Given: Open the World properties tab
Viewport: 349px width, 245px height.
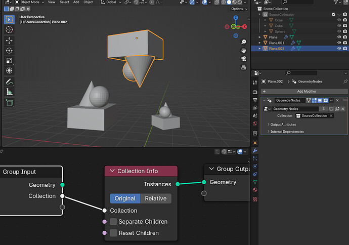Looking at the screenshot, I should [255, 124].
